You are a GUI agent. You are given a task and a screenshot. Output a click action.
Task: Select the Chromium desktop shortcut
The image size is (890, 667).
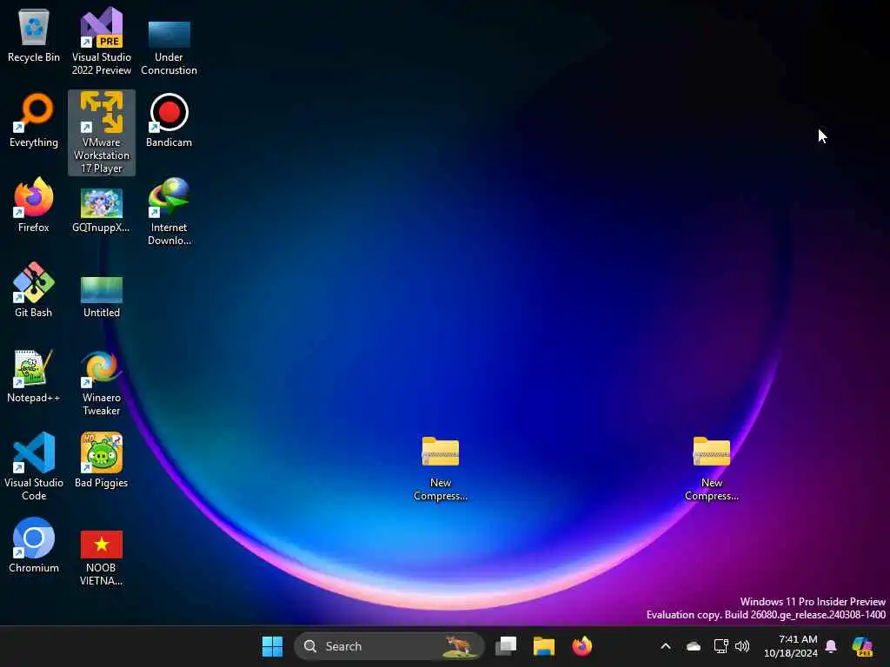[34, 545]
